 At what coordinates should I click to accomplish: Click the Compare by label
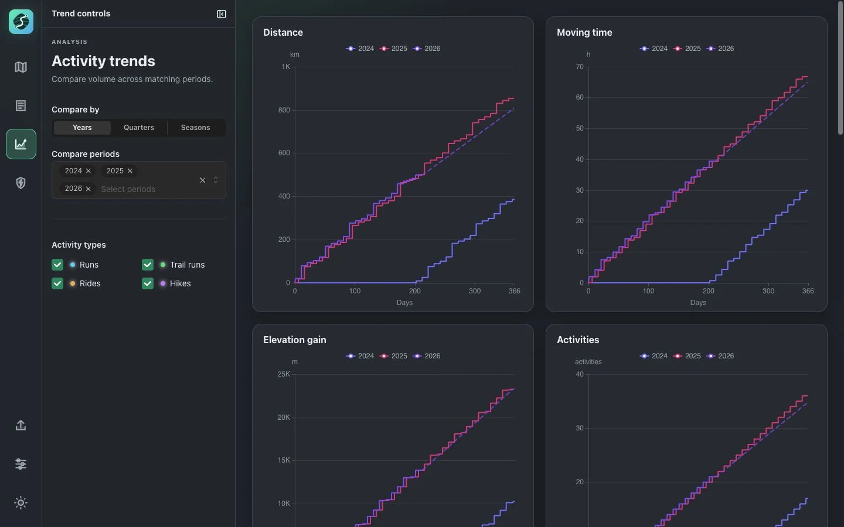click(x=75, y=109)
